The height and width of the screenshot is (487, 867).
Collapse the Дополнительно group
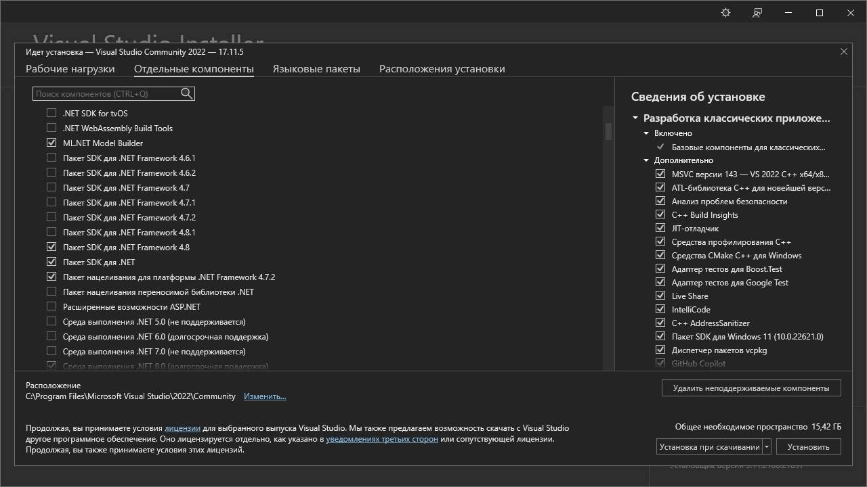(646, 160)
